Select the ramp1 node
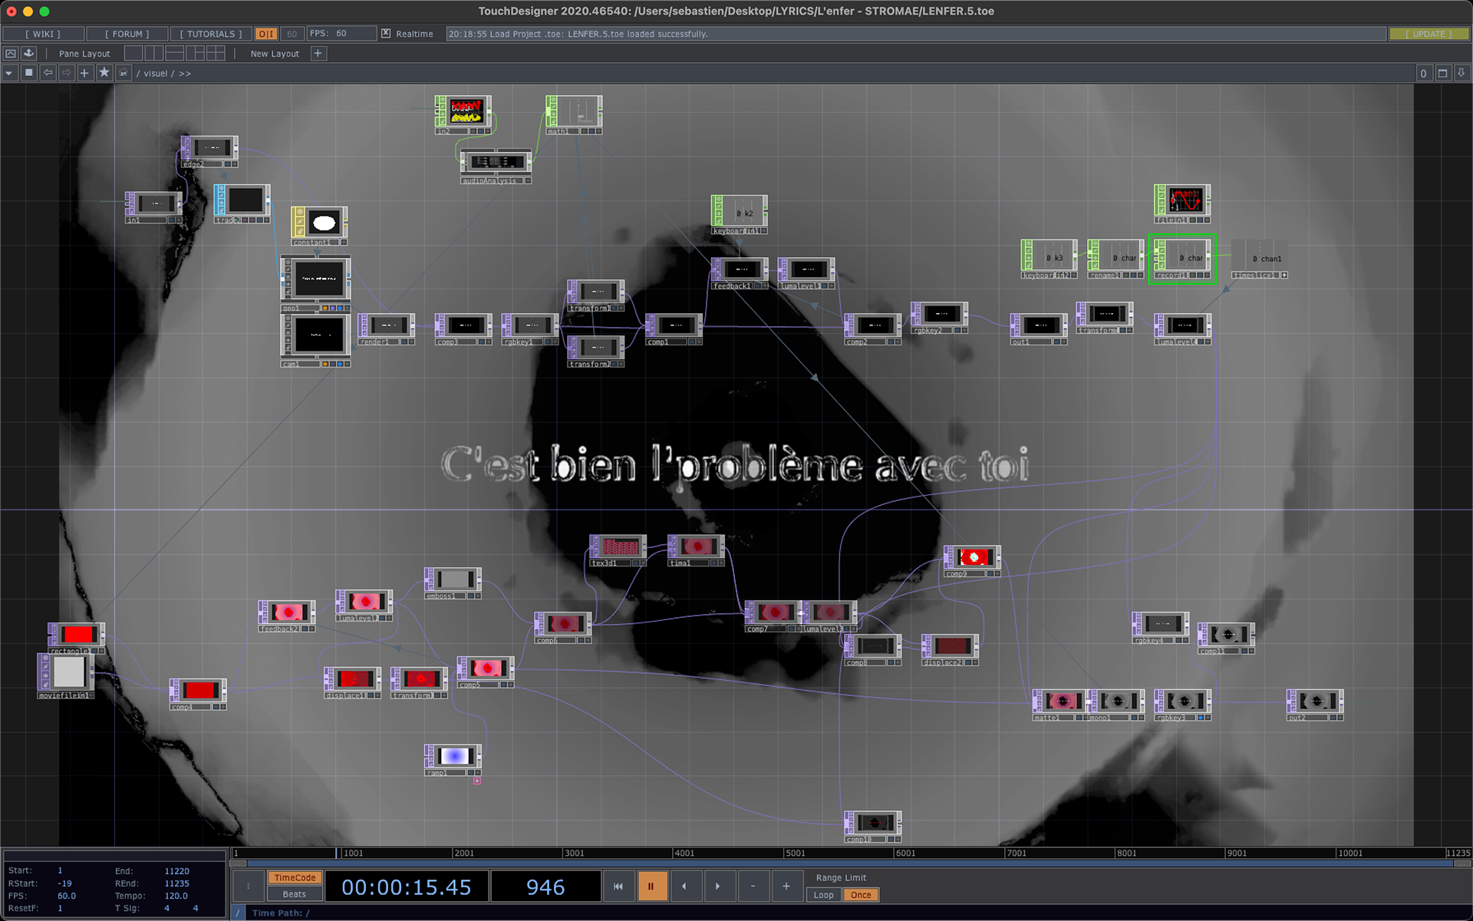The image size is (1473, 921). coord(453,760)
